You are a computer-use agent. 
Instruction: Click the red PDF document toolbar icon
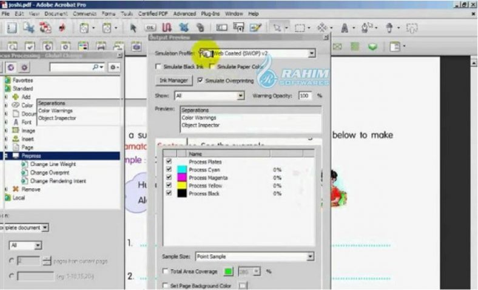click(45, 28)
